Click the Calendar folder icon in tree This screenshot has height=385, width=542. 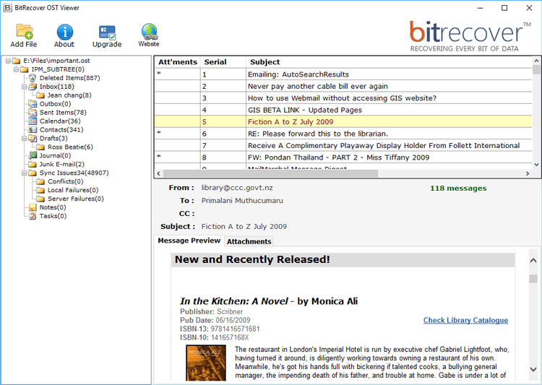pyautogui.click(x=33, y=121)
